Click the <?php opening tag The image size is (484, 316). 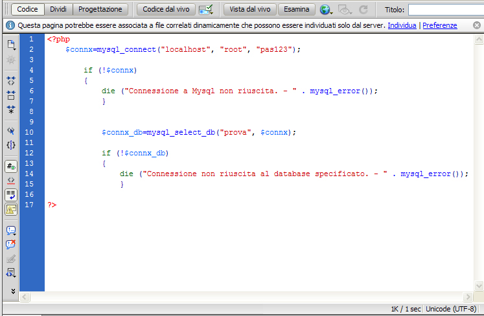coord(59,39)
